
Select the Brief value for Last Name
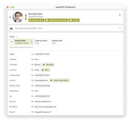click(45, 70)
